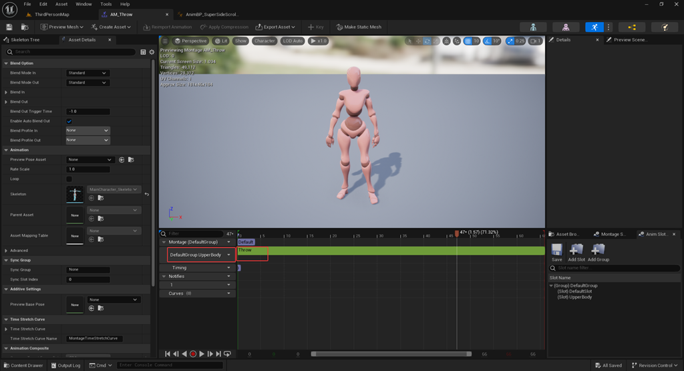Image resolution: width=684 pixels, height=371 pixels.
Task: Open the Blend Profile In dropdown
Action: [88, 130]
